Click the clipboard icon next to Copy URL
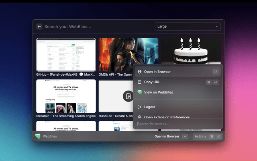This screenshot has height=161, width=257. click(139, 82)
